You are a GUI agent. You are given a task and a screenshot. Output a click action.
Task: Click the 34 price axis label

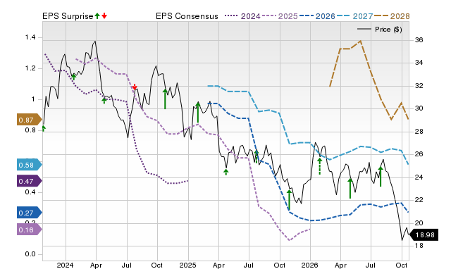pos(419,63)
